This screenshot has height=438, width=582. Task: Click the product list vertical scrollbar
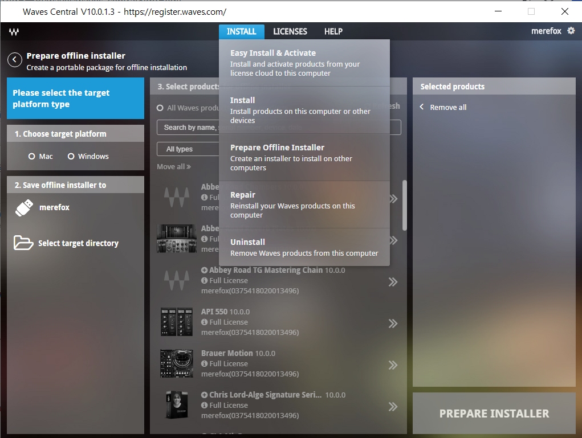click(x=405, y=205)
